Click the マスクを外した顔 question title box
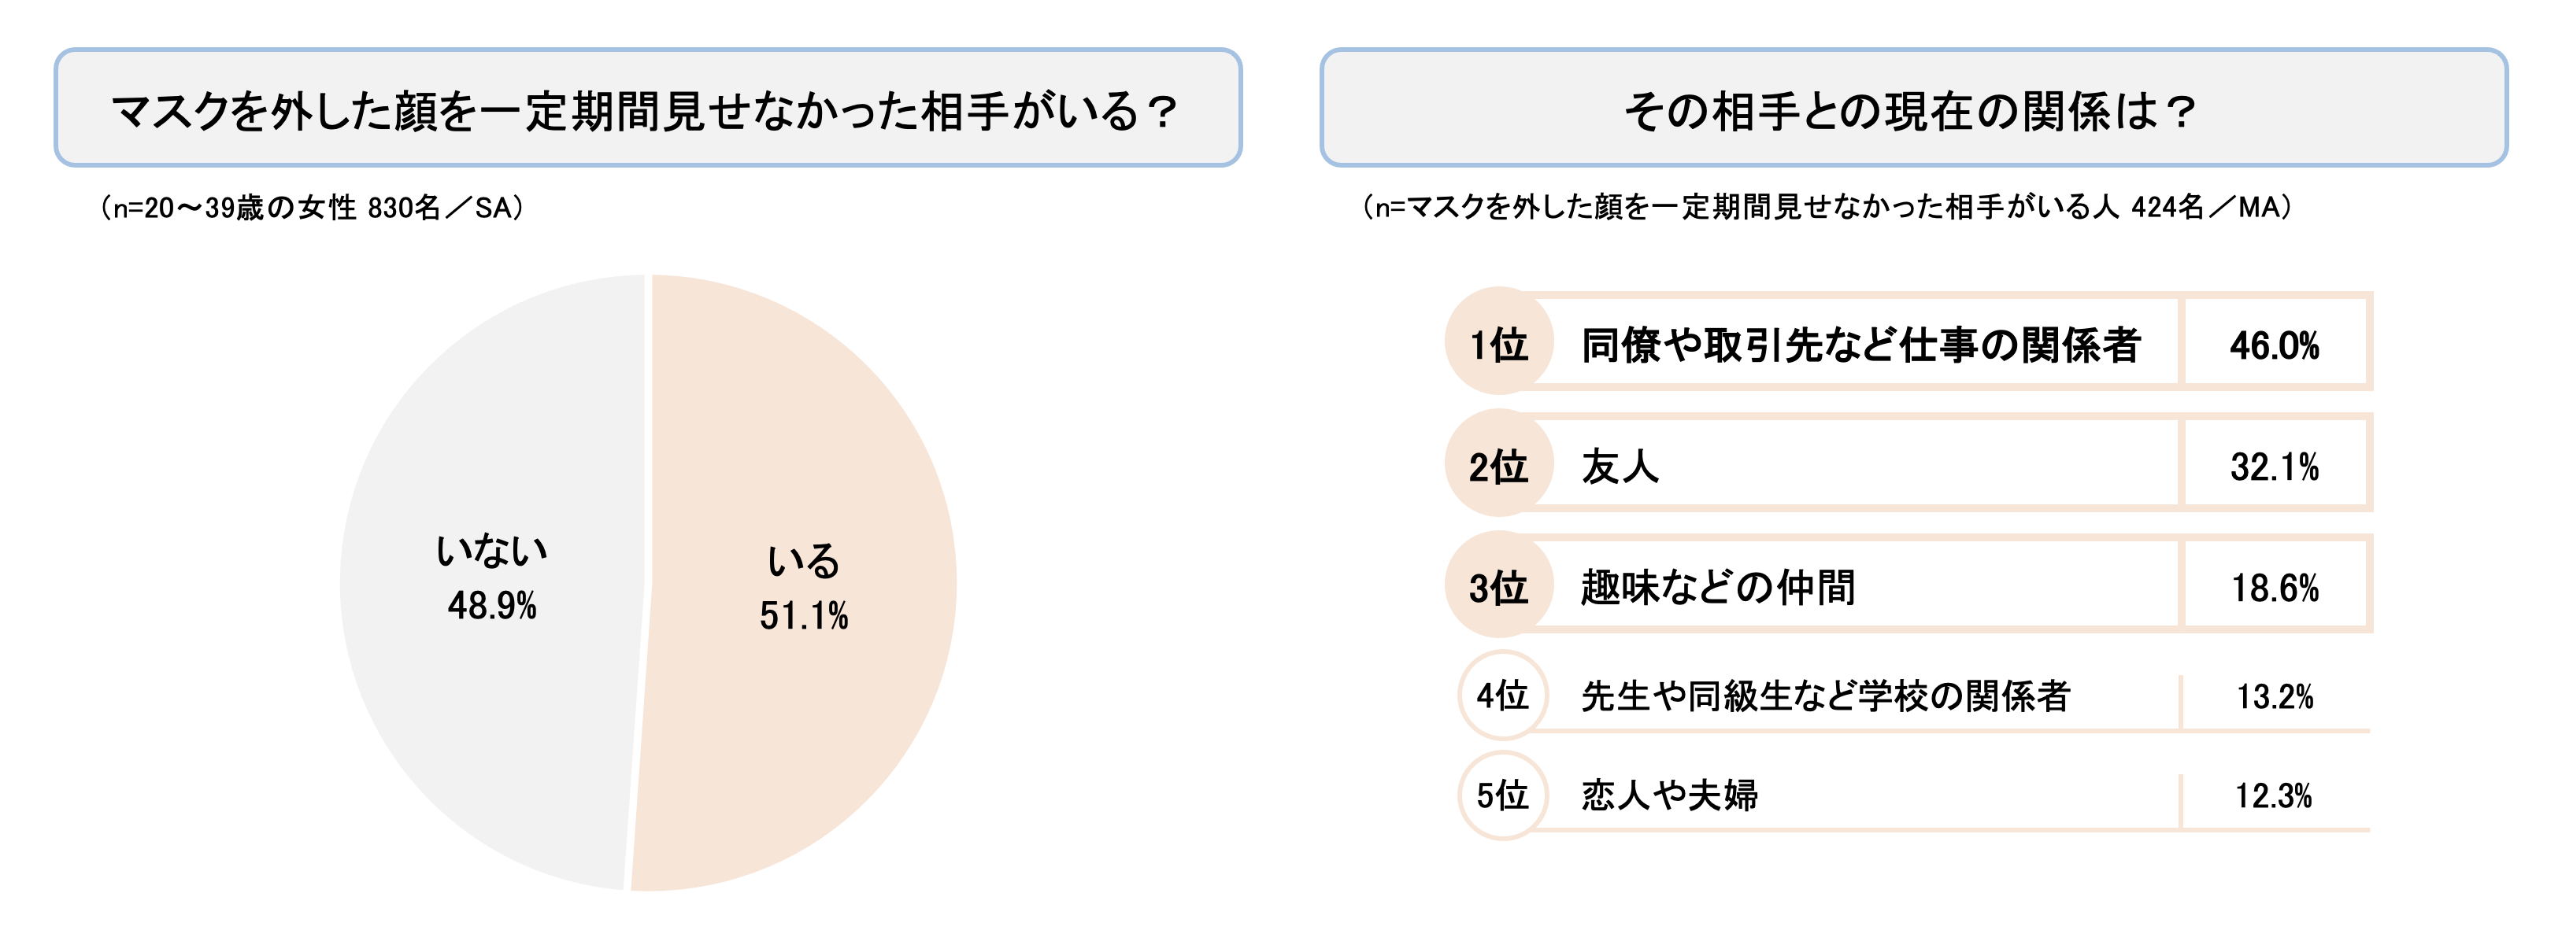The height and width of the screenshot is (941, 2573). pos(647,108)
